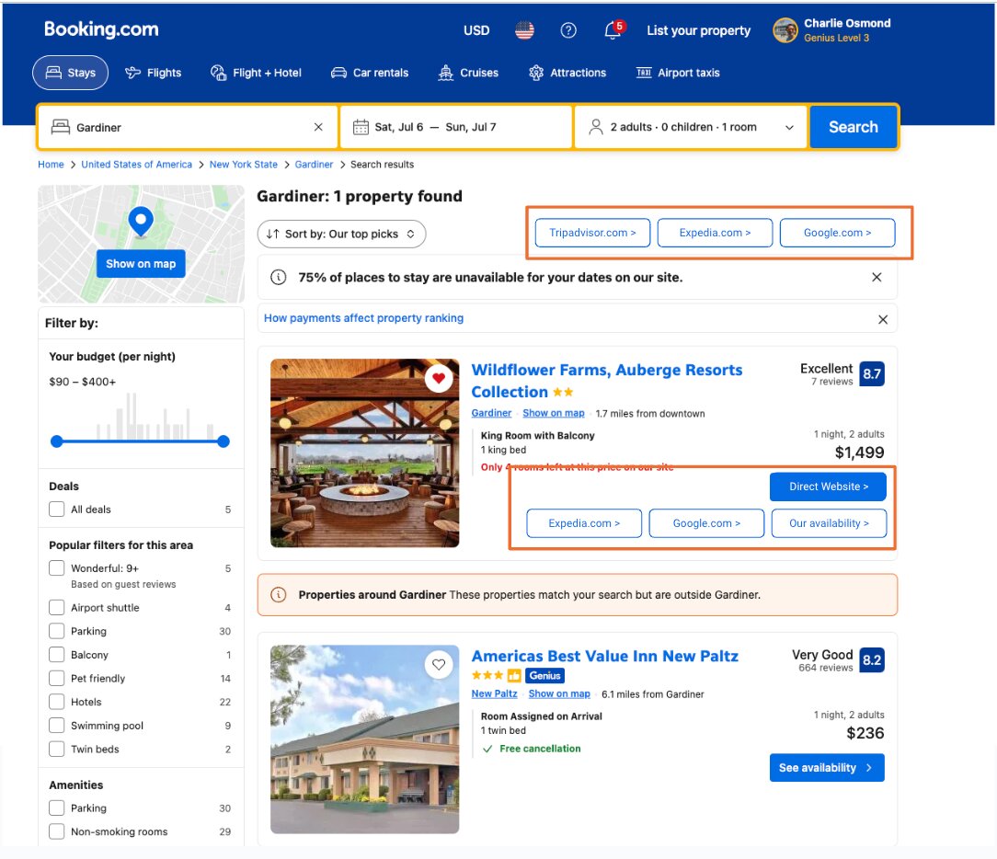Save Americas Best Value Inn with heart icon
This screenshot has width=997, height=859.
coord(439,664)
